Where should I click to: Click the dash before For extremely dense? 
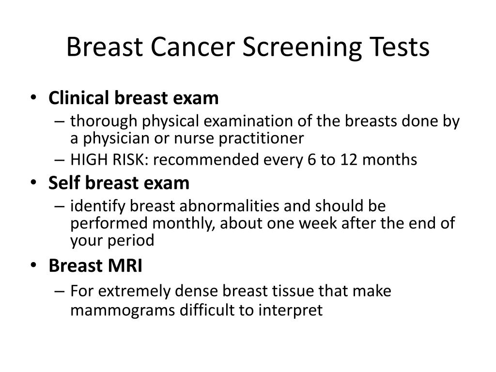point(60,291)
